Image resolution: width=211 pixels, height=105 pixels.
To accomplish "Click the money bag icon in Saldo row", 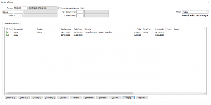I will 7,35.
